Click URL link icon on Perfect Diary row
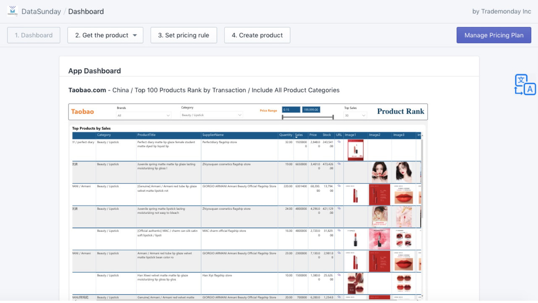 click(339, 142)
